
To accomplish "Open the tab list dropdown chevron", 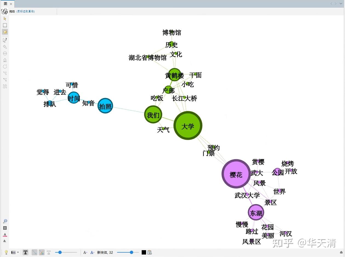I will pos(341,4).
